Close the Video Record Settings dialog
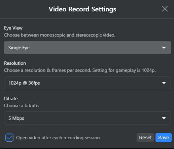Image resolution: width=174 pixels, height=149 pixels. click(165, 9)
